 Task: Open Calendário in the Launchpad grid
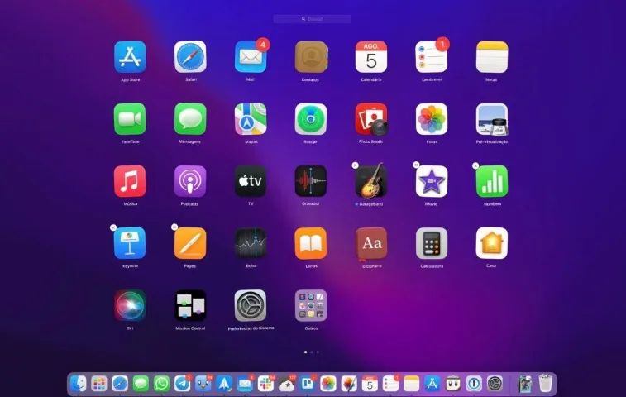click(x=371, y=57)
